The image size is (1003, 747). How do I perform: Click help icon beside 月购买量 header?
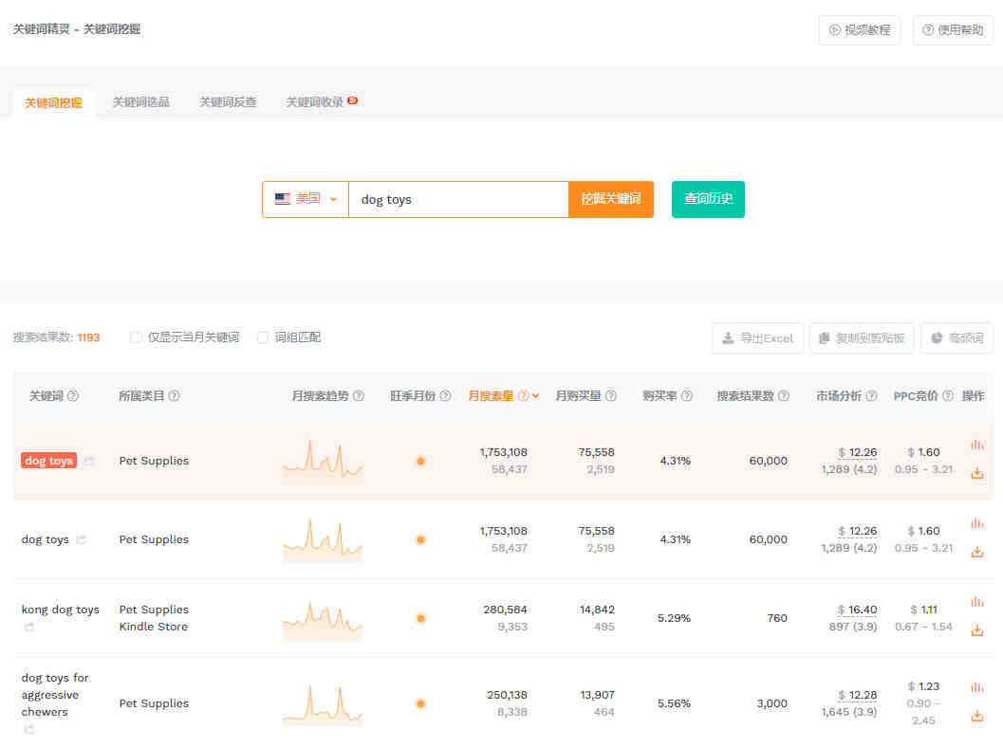coord(611,396)
